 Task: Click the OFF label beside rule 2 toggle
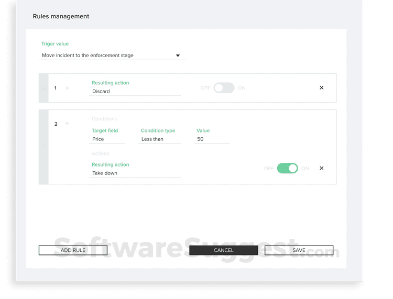tap(269, 169)
